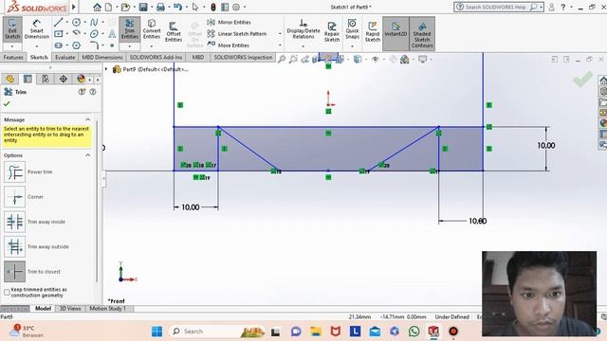Image resolution: width=607 pixels, height=341 pixels.
Task: Select the Power trim option
Action: coord(15,171)
